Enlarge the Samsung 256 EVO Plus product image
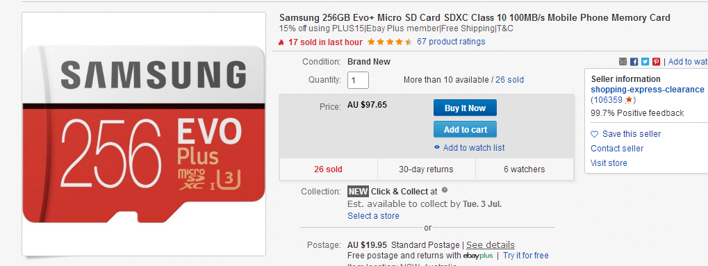The height and width of the screenshot is (266, 708). (x=144, y=133)
